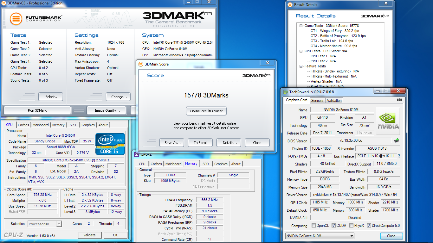433x243 pixels.
Task: Click the DRAM Frequency 665.2 MHz value
Action: [210, 200]
